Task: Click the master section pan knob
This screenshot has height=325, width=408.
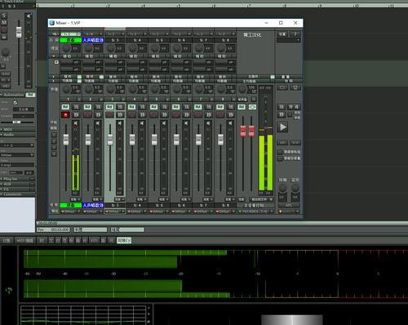Action: pyautogui.click(x=242, y=89)
